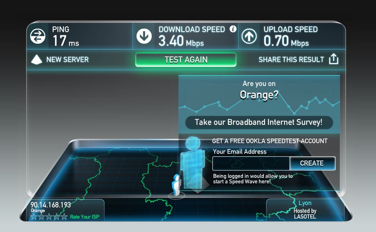Click the ping double-arrow icon
Image resolution: width=376 pixels, height=232 pixels.
38,36
